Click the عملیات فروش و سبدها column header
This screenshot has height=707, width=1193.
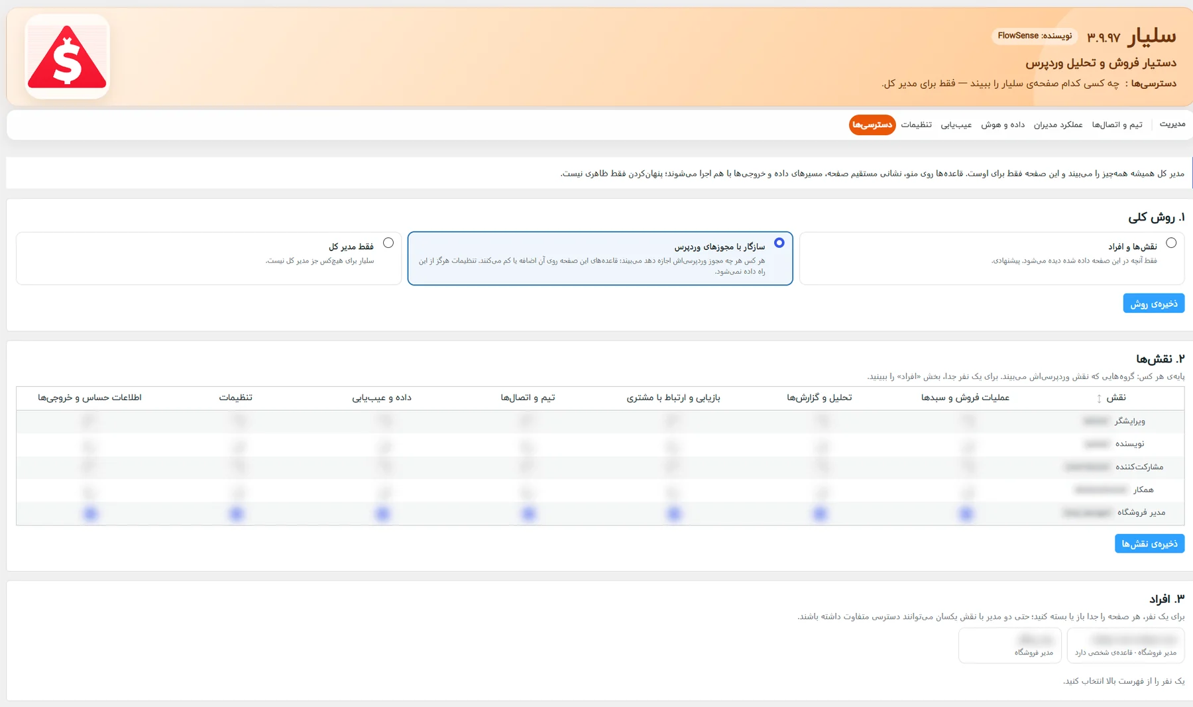coord(965,398)
